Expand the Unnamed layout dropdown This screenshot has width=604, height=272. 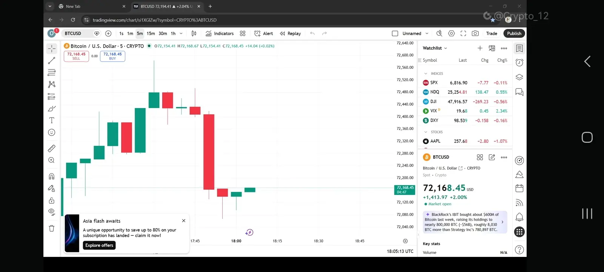point(427,34)
